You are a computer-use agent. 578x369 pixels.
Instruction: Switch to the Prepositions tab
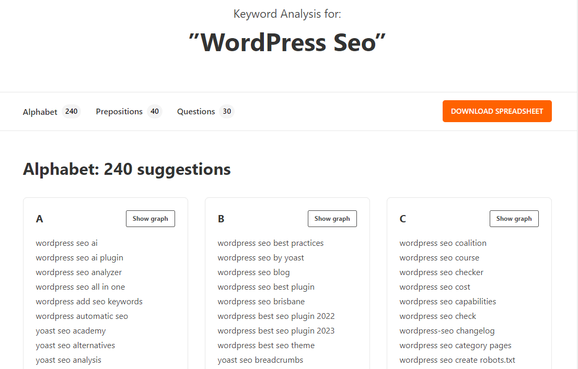pyautogui.click(x=119, y=111)
